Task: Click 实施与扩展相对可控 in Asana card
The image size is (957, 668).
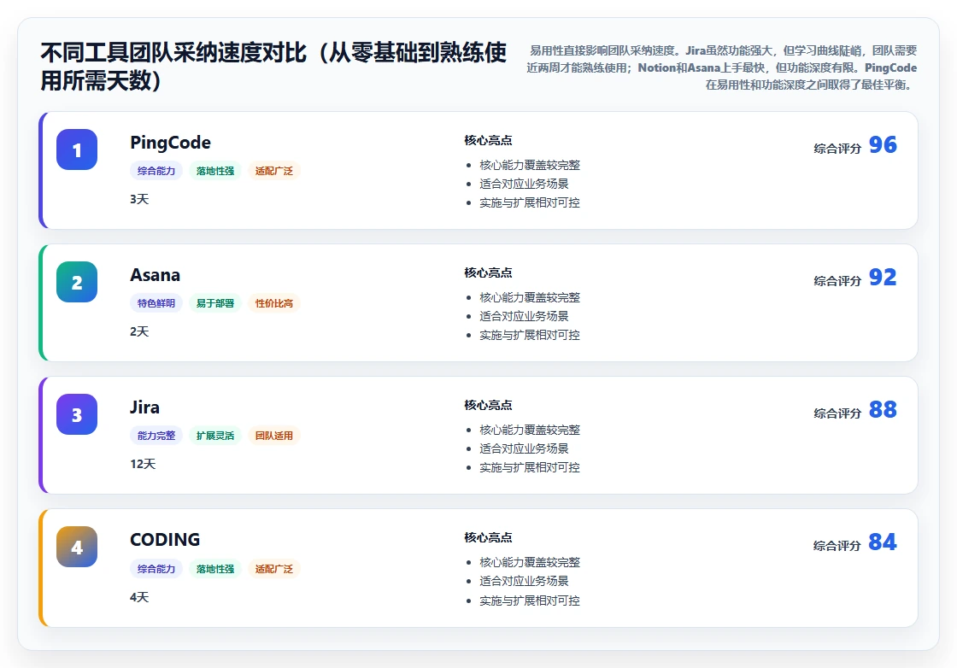Action: click(530, 335)
